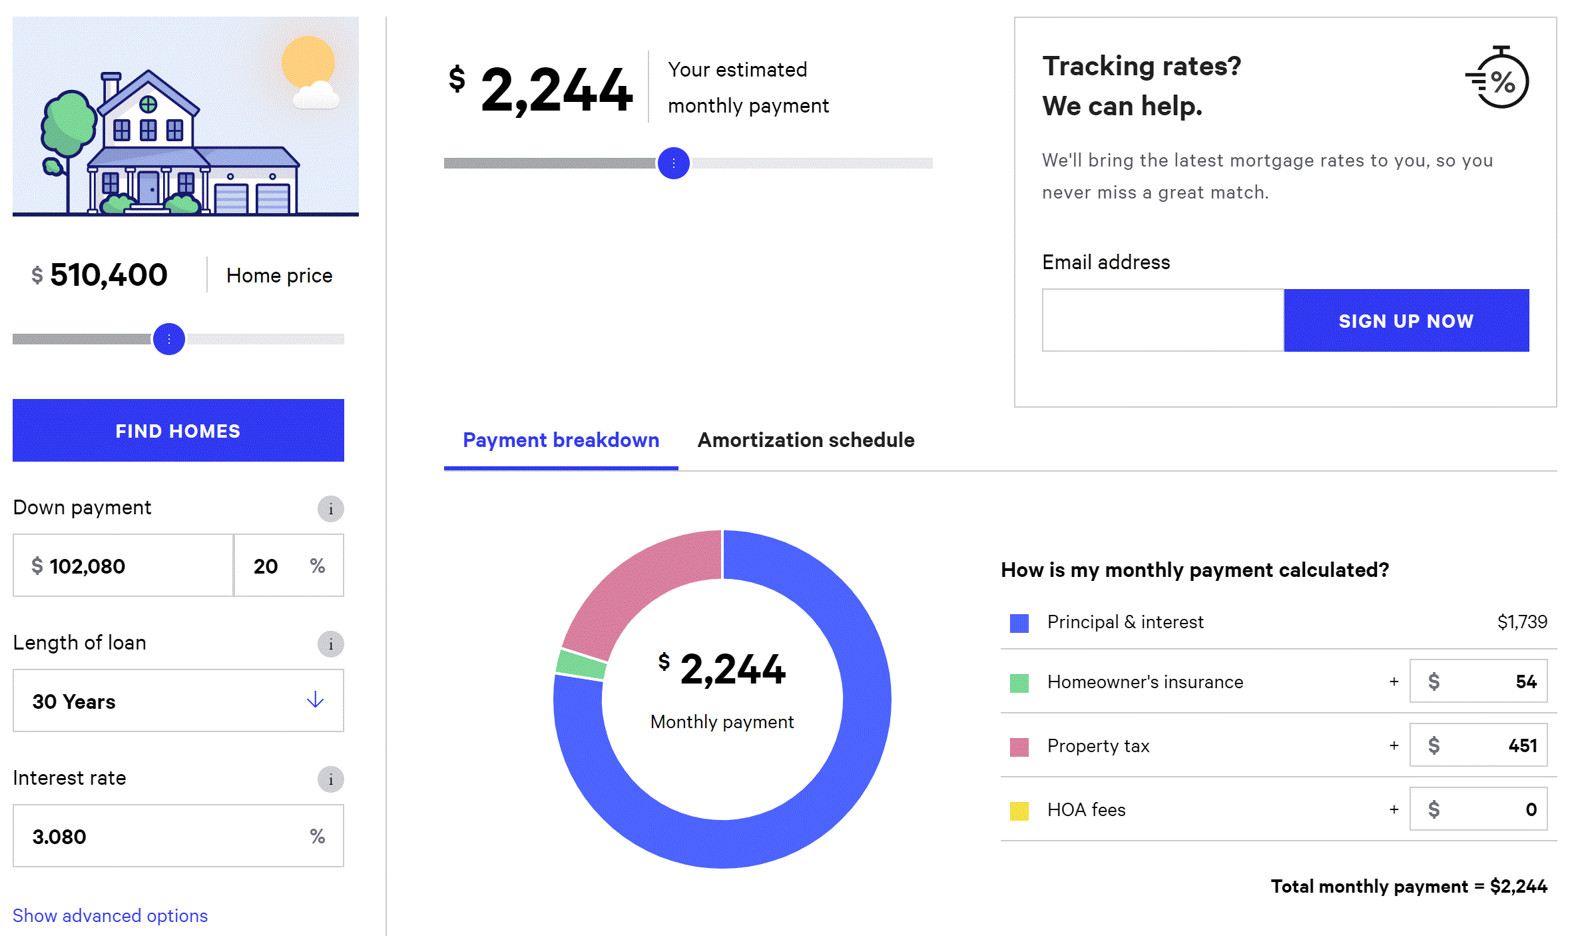This screenshot has width=1572, height=936.
Task: Click the Down payment info icon
Action: 331,509
